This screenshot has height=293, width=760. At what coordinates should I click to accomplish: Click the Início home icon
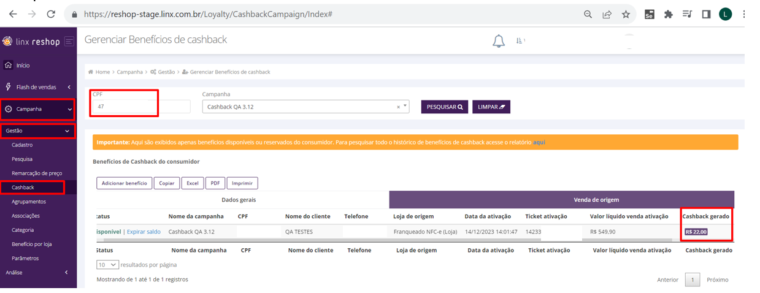pyautogui.click(x=8, y=65)
